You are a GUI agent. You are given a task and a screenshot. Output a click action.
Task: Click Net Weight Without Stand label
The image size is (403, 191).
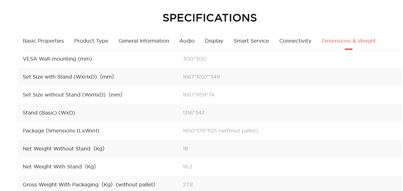coord(64,149)
